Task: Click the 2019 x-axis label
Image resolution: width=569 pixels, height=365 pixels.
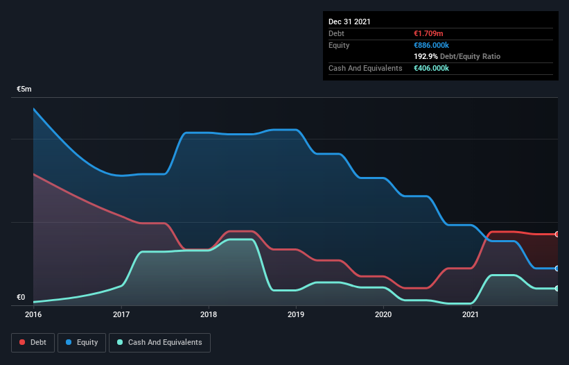Action: (x=296, y=314)
